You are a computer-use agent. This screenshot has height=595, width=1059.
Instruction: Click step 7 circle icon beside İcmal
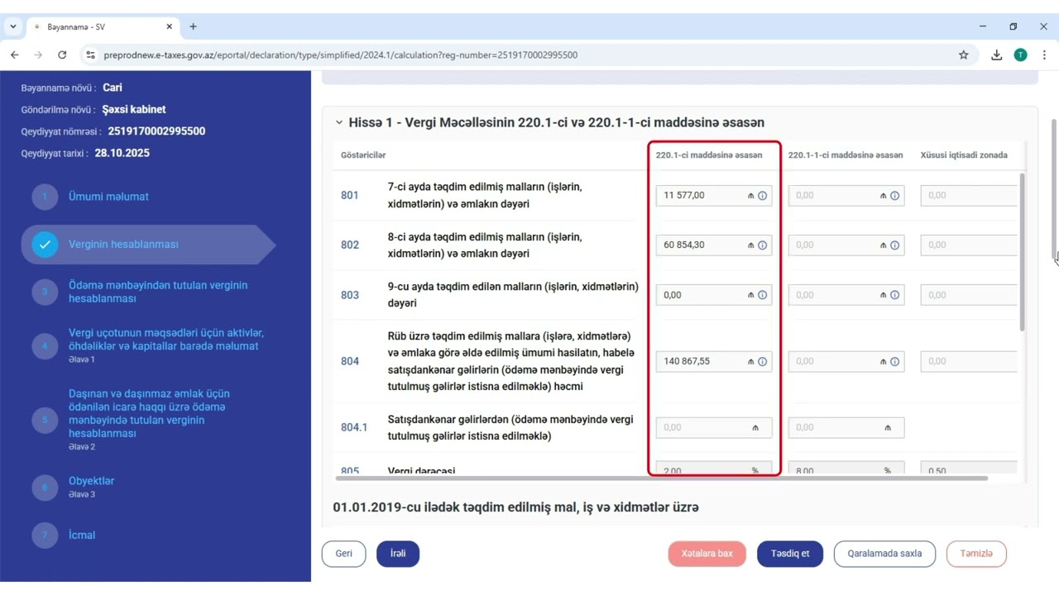click(x=46, y=535)
